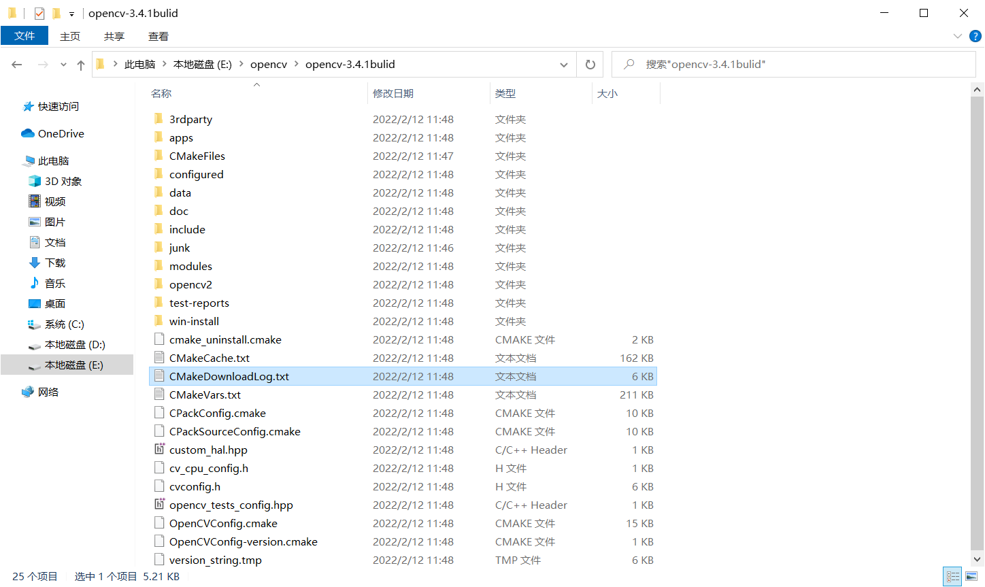
Task: Open the Customize Quick Access Toolbar dropdown
Action: (x=71, y=13)
